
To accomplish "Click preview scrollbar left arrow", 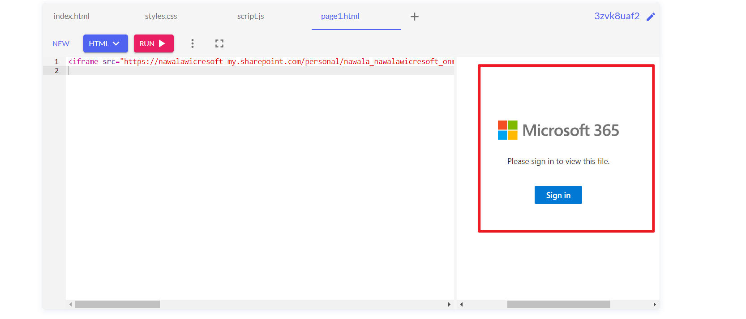I will 461,304.
